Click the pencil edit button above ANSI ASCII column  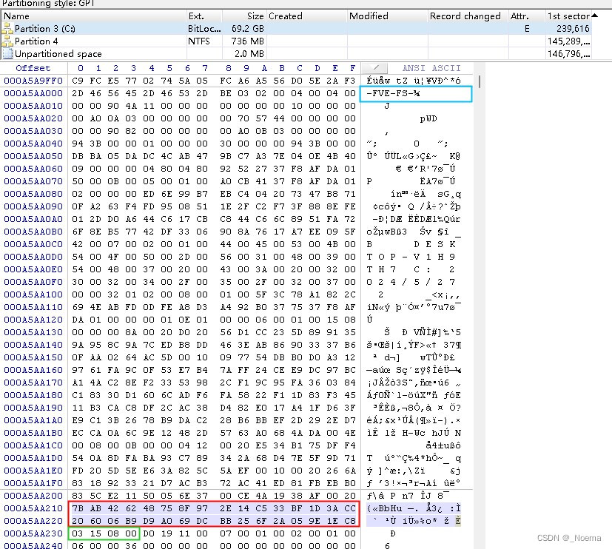[375, 68]
